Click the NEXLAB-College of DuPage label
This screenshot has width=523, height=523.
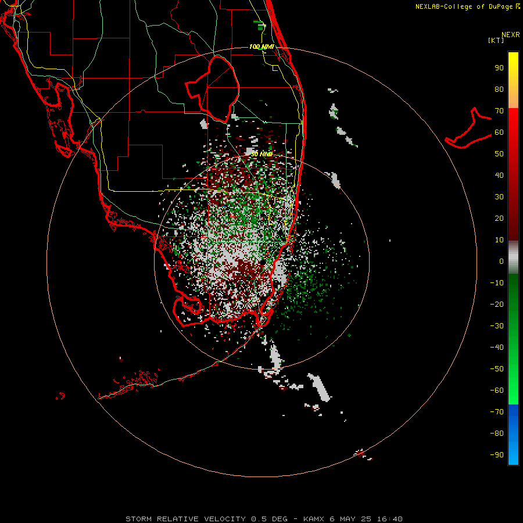click(x=468, y=6)
